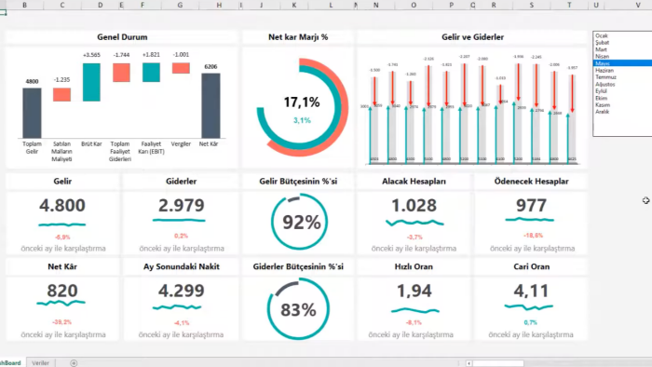Click the 17,1% value in the donut chart

click(302, 102)
